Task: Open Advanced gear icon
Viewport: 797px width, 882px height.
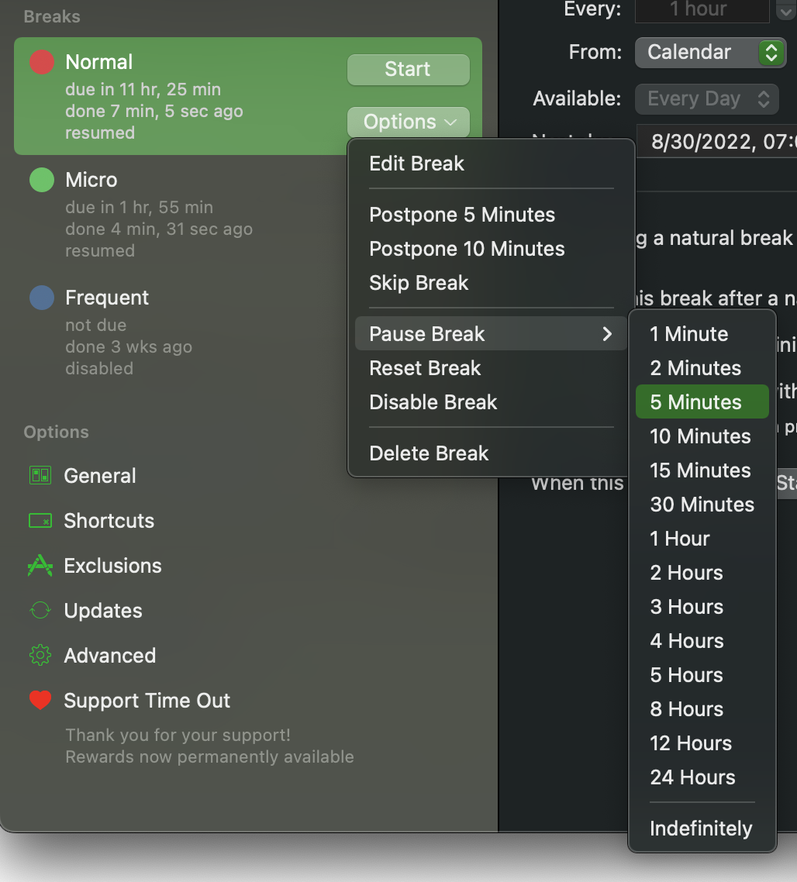Action: click(x=40, y=656)
